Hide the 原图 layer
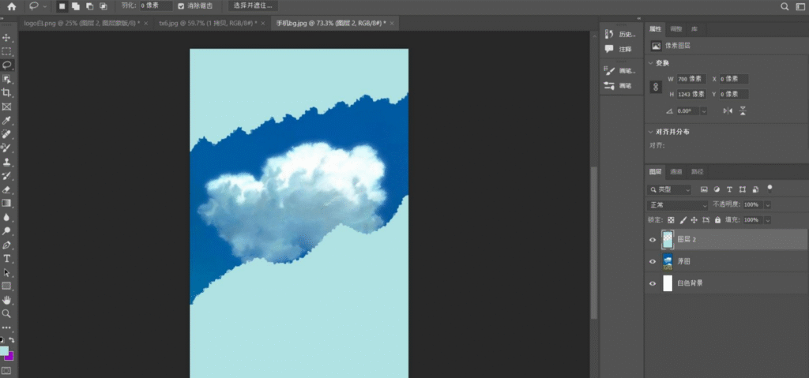809x378 pixels. point(653,261)
